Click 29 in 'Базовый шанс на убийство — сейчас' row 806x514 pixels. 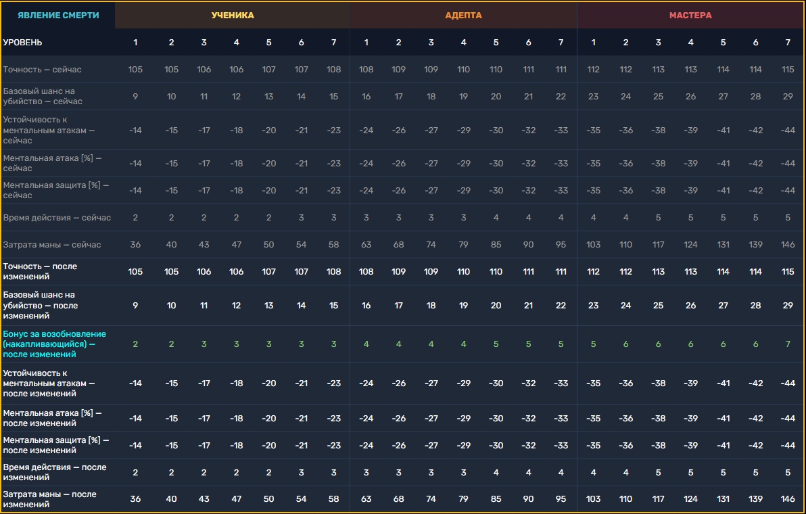[x=788, y=96]
